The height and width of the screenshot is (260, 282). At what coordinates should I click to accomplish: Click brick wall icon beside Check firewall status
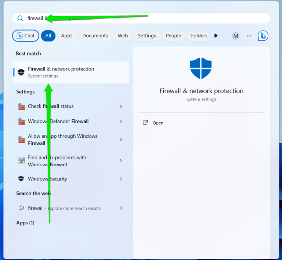point(21,106)
